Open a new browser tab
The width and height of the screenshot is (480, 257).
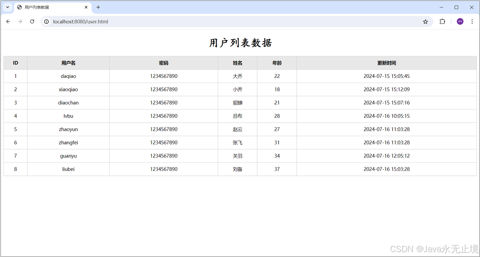click(98, 7)
